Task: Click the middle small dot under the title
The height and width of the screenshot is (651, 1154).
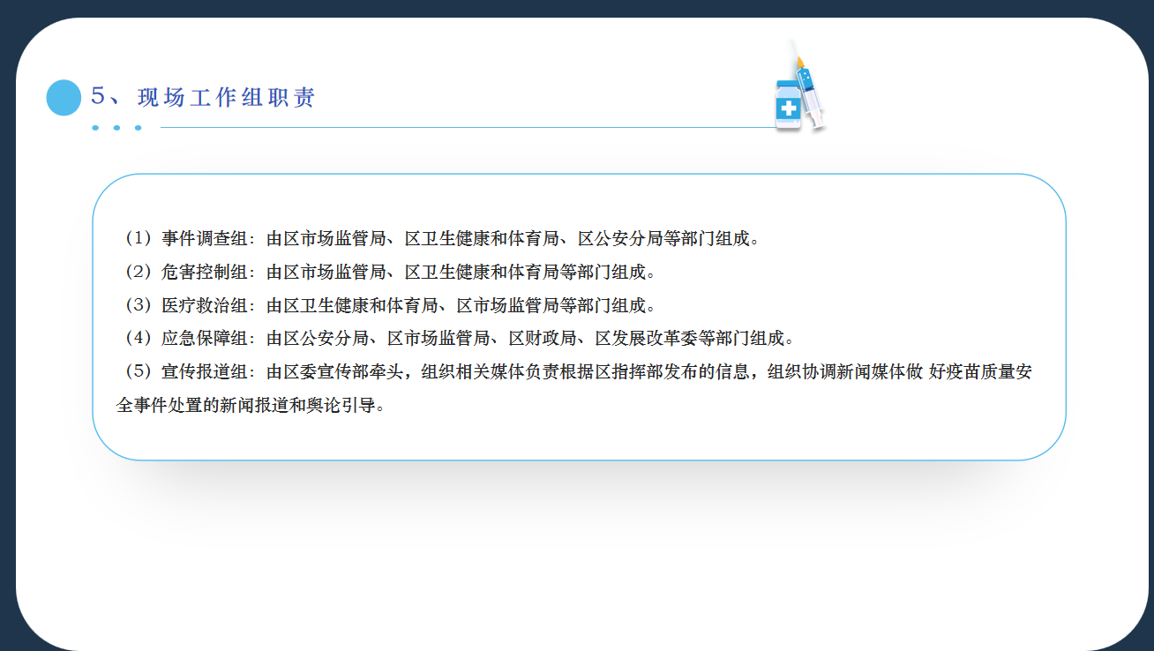Action: pos(116,128)
